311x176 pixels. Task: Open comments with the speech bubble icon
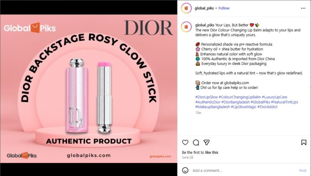pyautogui.click(x=196, y=142)
